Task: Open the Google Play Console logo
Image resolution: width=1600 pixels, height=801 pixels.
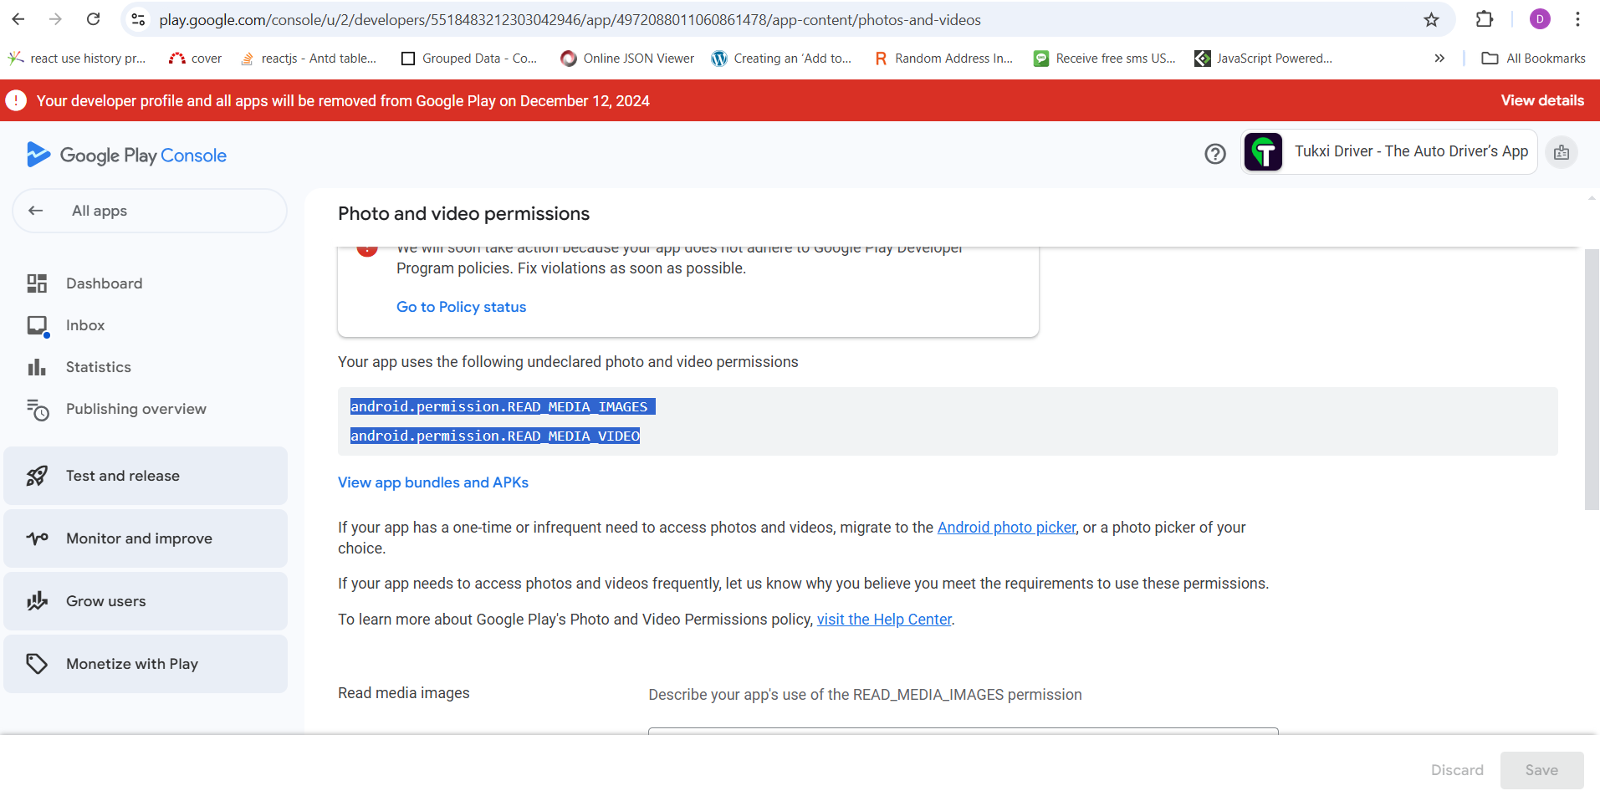Action: tap(126, 156)
